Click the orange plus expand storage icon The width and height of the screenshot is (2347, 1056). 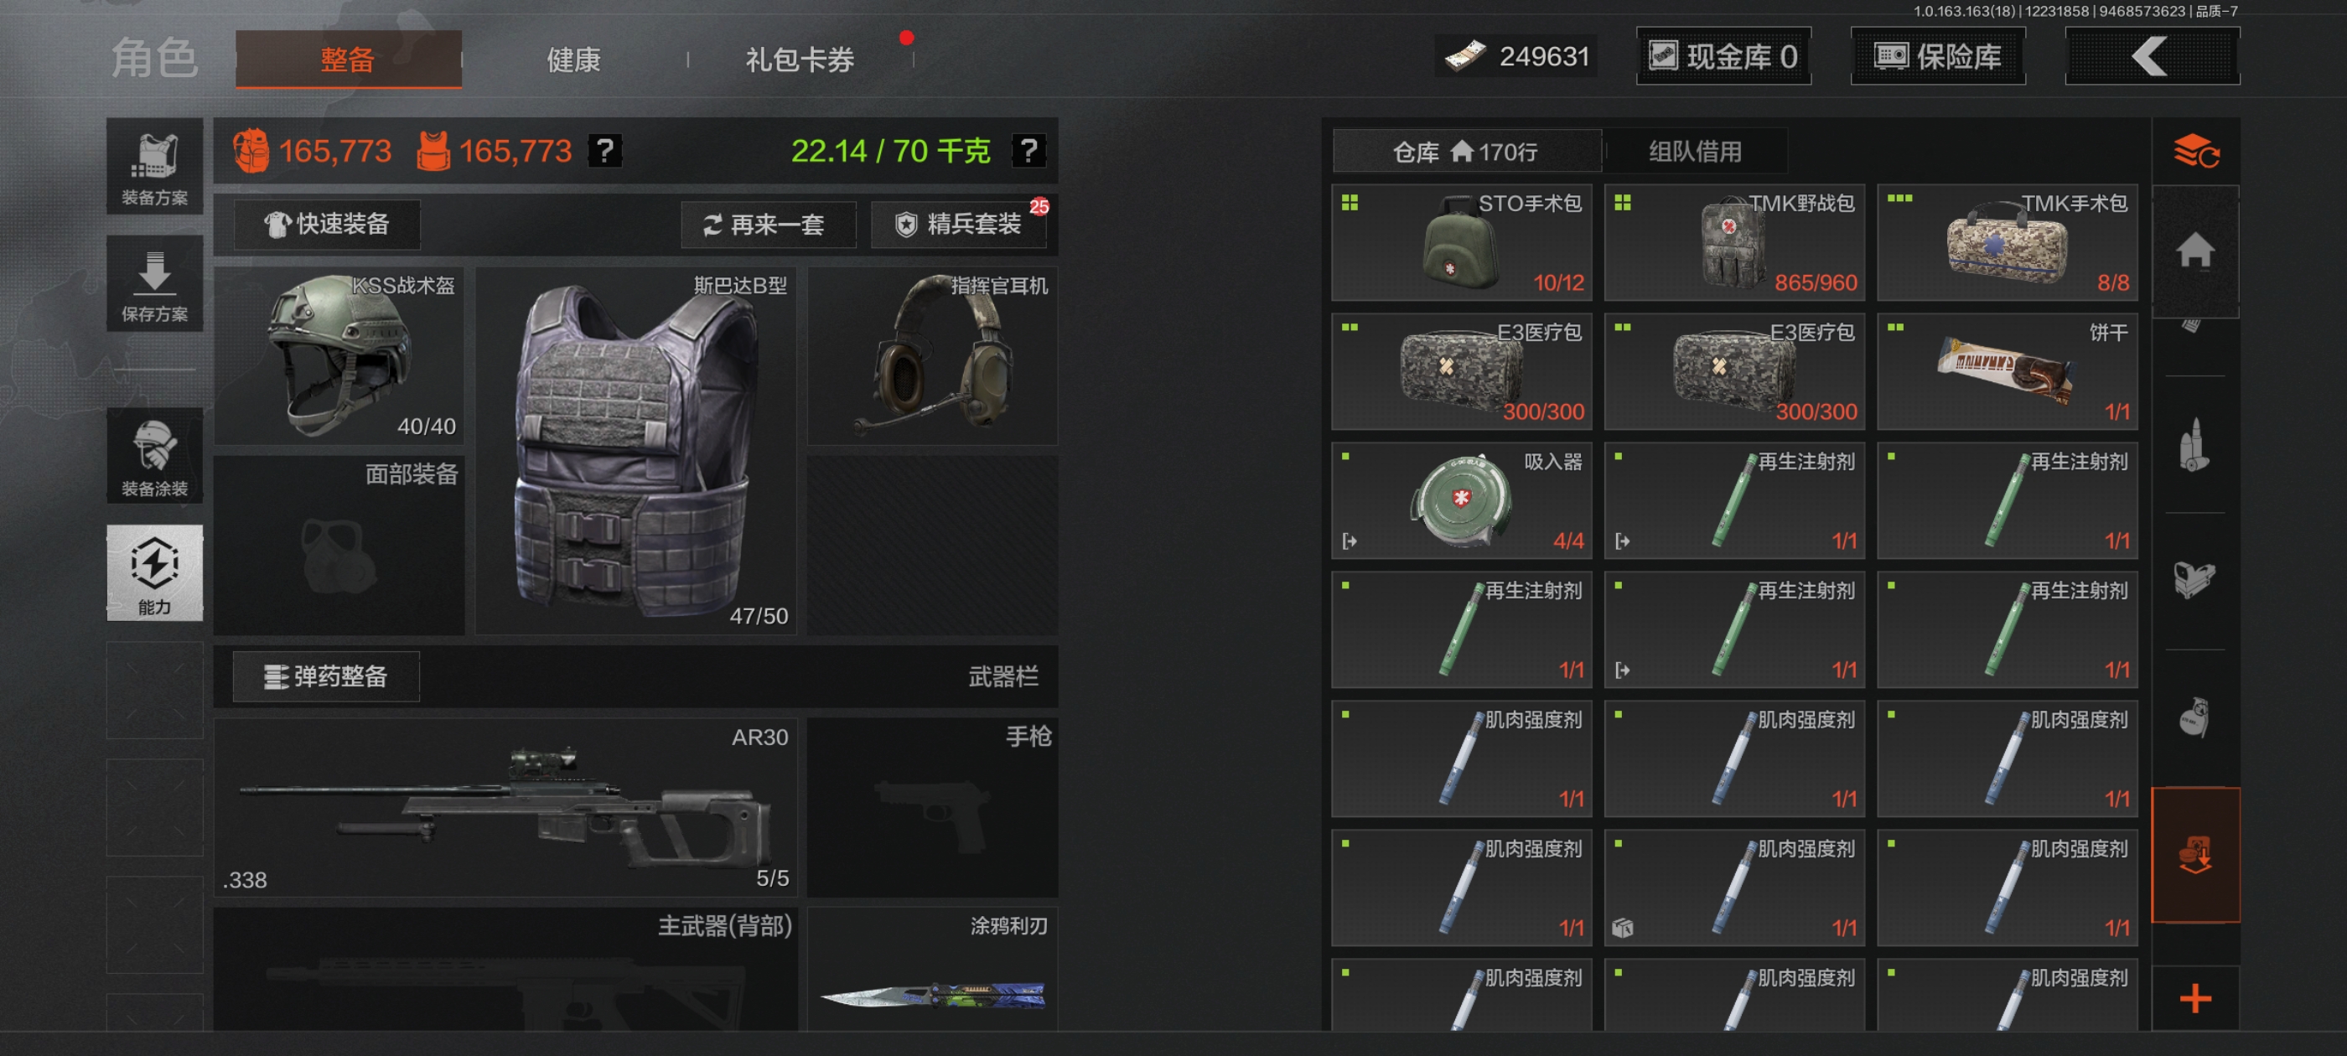(2194, 999)
